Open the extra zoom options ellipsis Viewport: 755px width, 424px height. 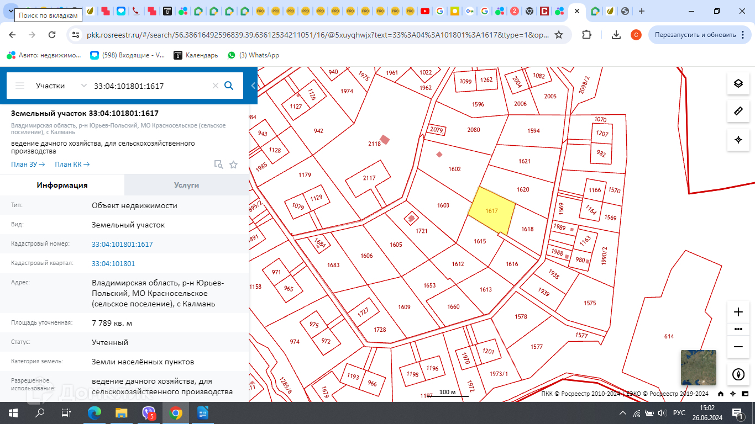click(x=738, y=329)
